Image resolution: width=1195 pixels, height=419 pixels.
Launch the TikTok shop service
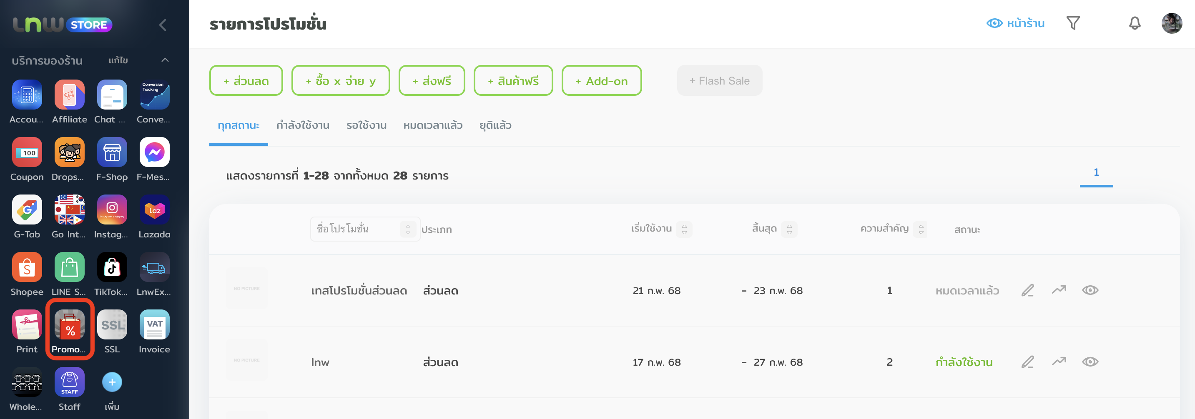112,267
